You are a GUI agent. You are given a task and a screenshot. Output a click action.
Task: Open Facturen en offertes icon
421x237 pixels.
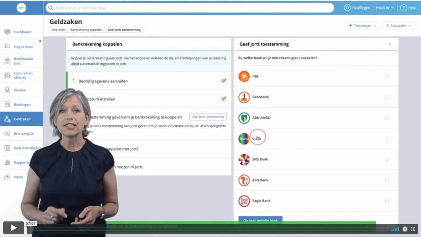[7, 75]
